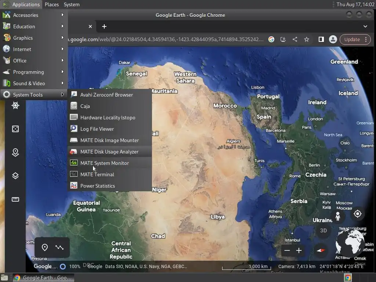Bookmark this tab star icon
Image resolution: width=376 pixels, height=282 pixels.
point(307,39)
